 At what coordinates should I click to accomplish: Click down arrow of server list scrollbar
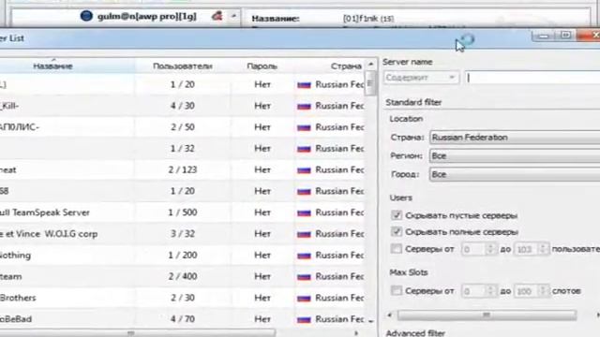click(370, 321)
